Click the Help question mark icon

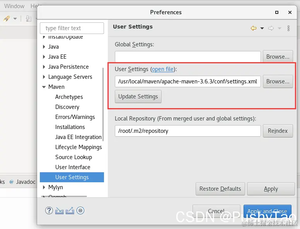tap(49, 210)
